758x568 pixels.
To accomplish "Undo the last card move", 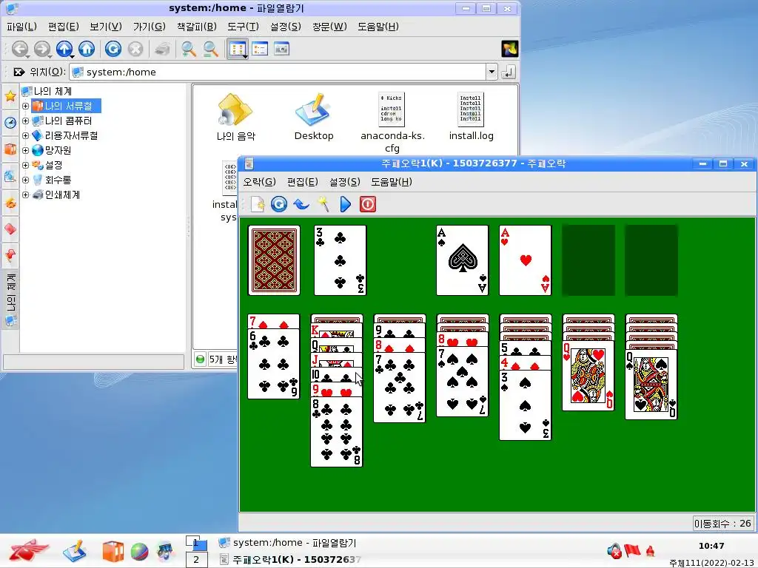I will (301, 204).
